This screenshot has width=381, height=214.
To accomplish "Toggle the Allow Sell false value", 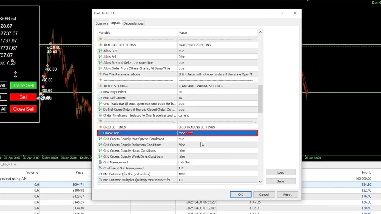I will (x=217, y=57).
